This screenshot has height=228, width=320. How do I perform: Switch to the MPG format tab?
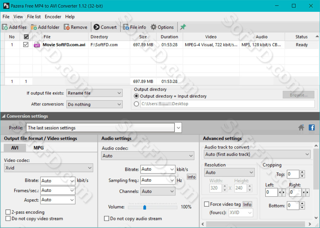tap(39, 148)
